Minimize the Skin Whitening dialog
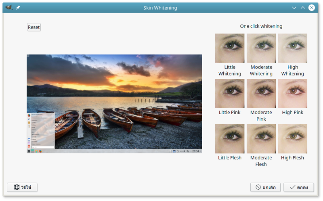The image size is (323, 201). click(294, 8)
